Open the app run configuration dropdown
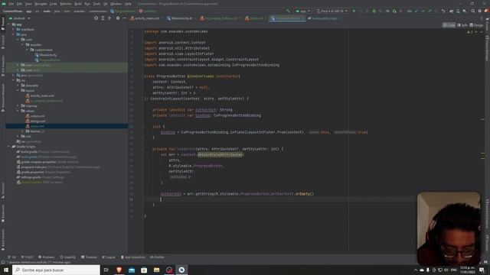490x275 pixels. point(302,11)
